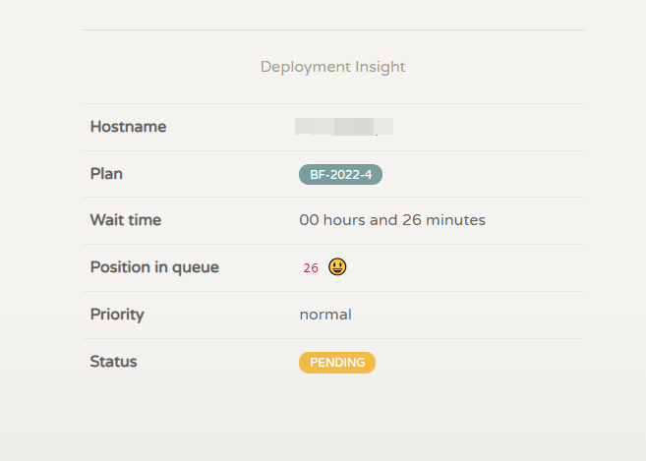Click the blurred hostname value
Viewport: 646px width, 461px height.
coord(344,127)
